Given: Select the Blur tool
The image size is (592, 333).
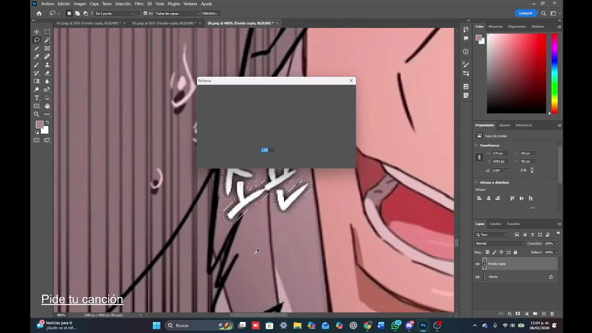Looking at the screenshot, I should 47,81.
